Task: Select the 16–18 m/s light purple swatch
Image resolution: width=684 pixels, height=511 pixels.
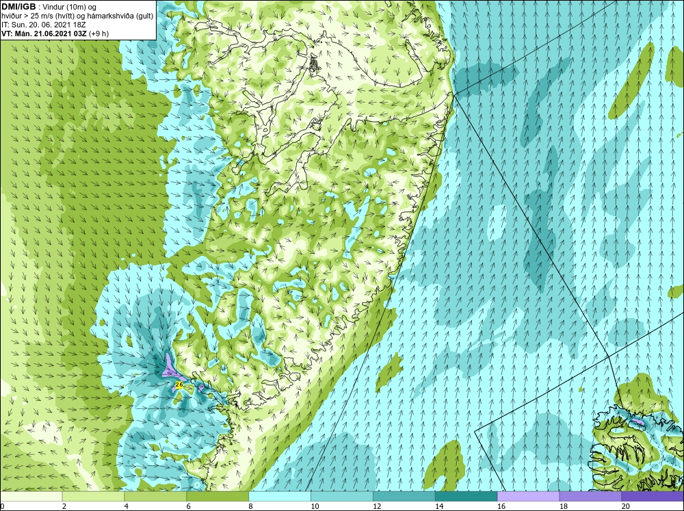Action: [528, 496]
